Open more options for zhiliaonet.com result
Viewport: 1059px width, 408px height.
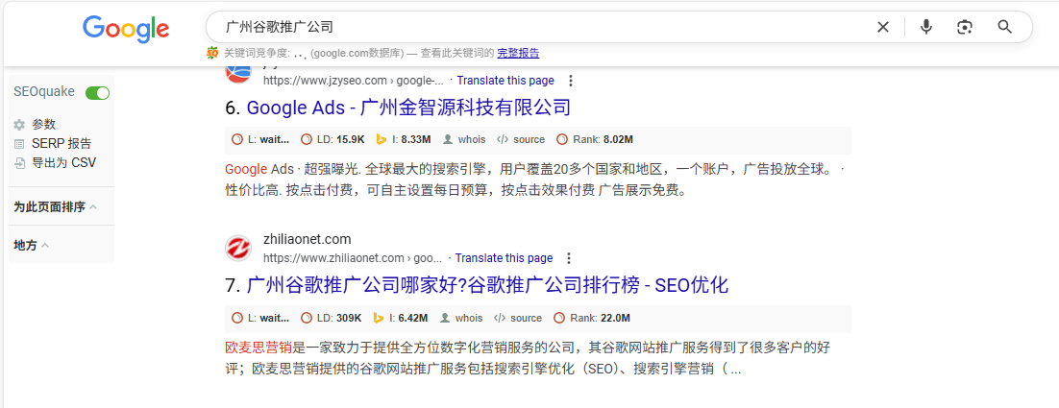569,258
